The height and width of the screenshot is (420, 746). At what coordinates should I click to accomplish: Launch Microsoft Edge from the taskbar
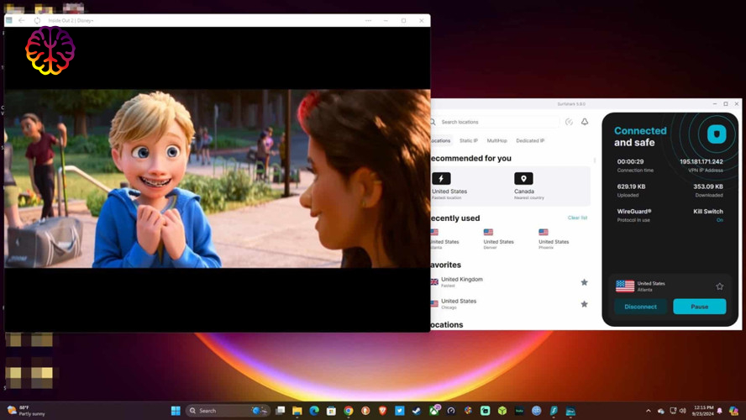pos(314,411)
